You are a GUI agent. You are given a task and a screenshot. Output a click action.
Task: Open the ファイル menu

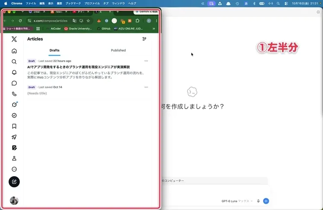point(31,3)
